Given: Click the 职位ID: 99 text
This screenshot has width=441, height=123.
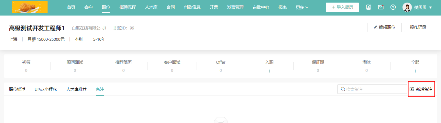Looking at the screenshot, I should pos(124,28).
